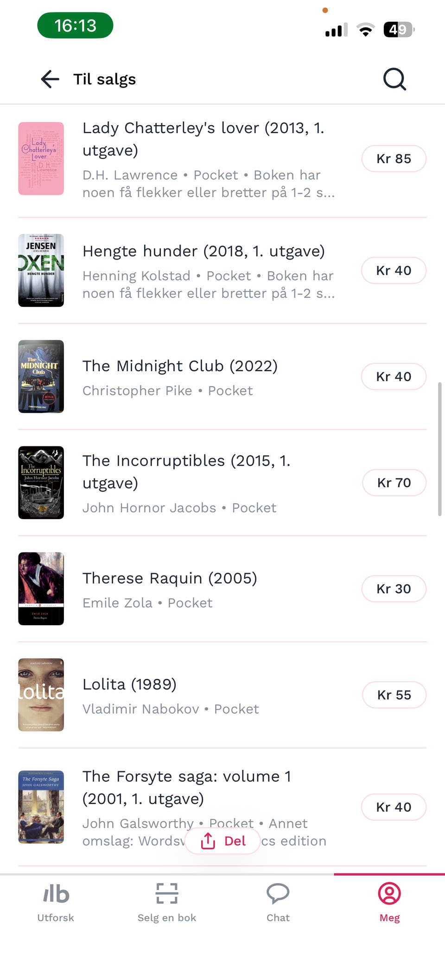Open The Midnight Club cover image
This screenshot has width=445, height=963.
coord(41,376)
